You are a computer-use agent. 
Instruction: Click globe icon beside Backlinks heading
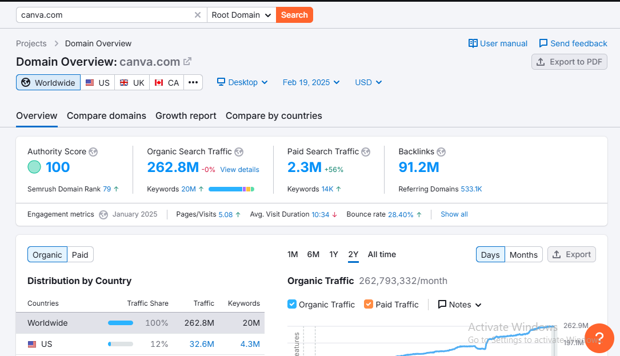(441, 152)
